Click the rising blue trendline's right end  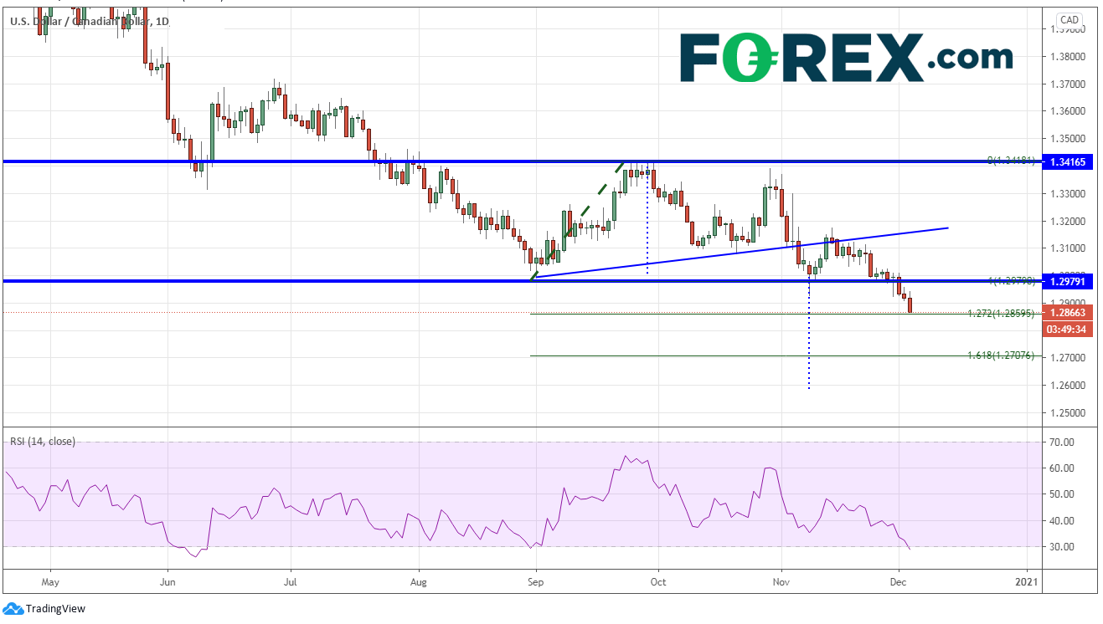pos(946,228)
